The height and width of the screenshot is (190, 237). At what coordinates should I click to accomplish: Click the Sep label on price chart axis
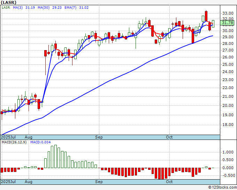(x=99, y=137)
